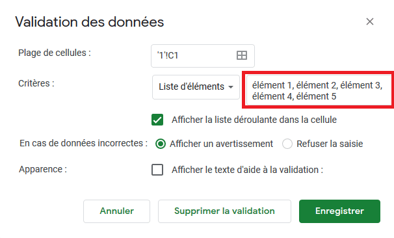Click the 'Refuser la saisie' label text
This screenshot has height=238, width=394.
point(330,144)
